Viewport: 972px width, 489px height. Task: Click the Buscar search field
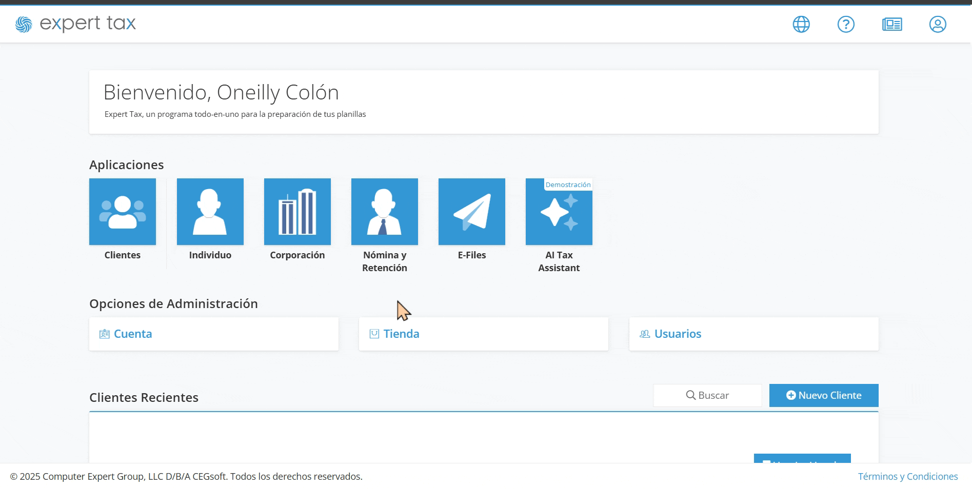[707, 395]
